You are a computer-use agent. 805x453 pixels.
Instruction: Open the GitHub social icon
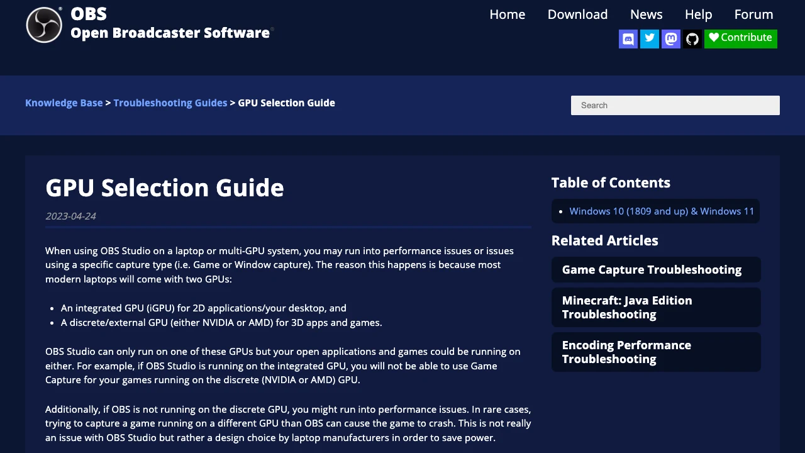coord(692,39)
